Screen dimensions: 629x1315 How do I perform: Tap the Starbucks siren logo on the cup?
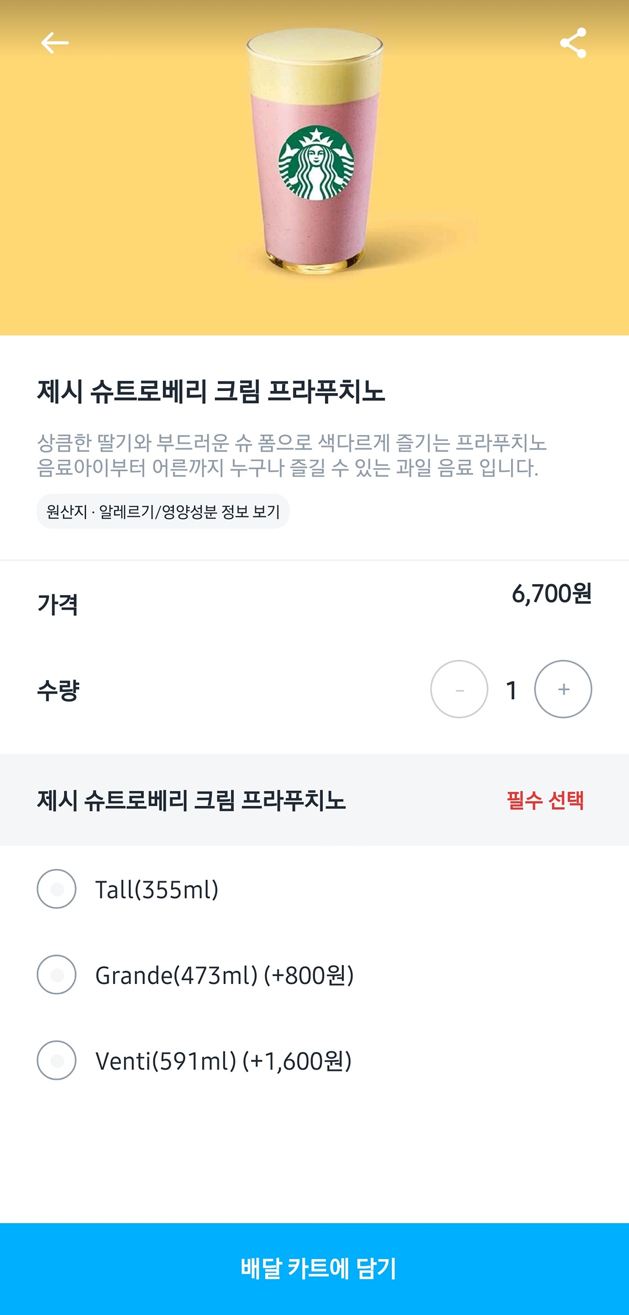pyautogui.click(x=316, y=163)
